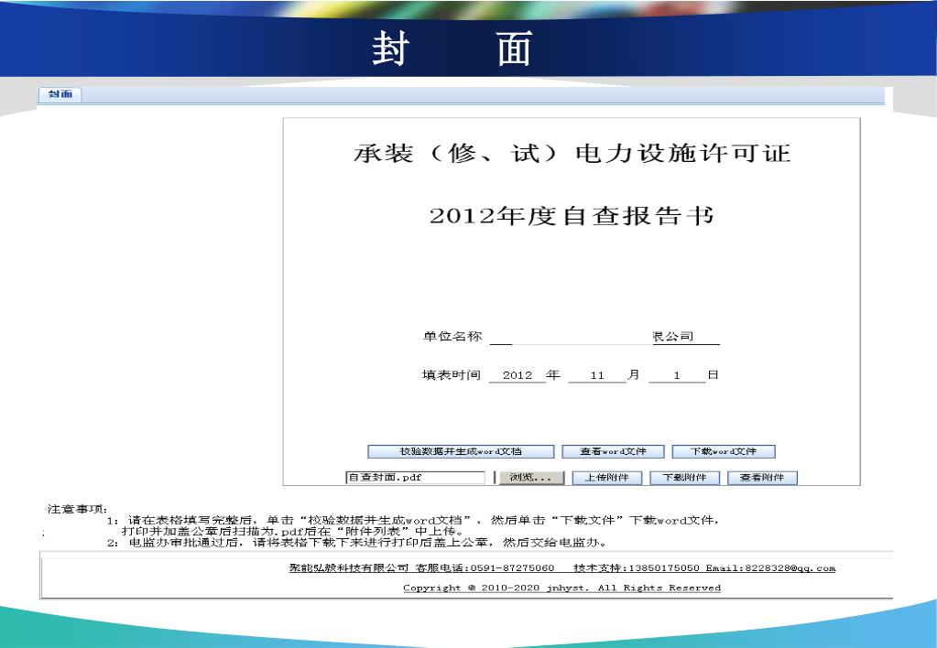Focus the 自查封面.pdf file path field
The height and width of the screenshot is (648, 937).
414,478
